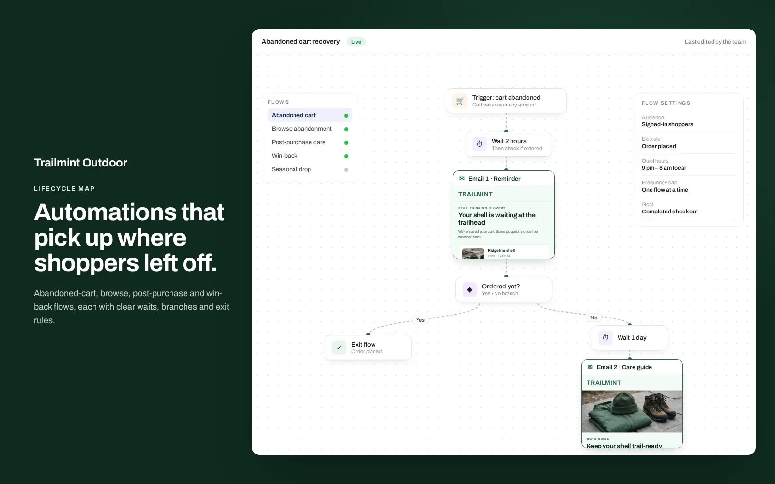Click the status dot beside Win-back
This screenshot has height=484, width=775.
(x=346, y=156)
